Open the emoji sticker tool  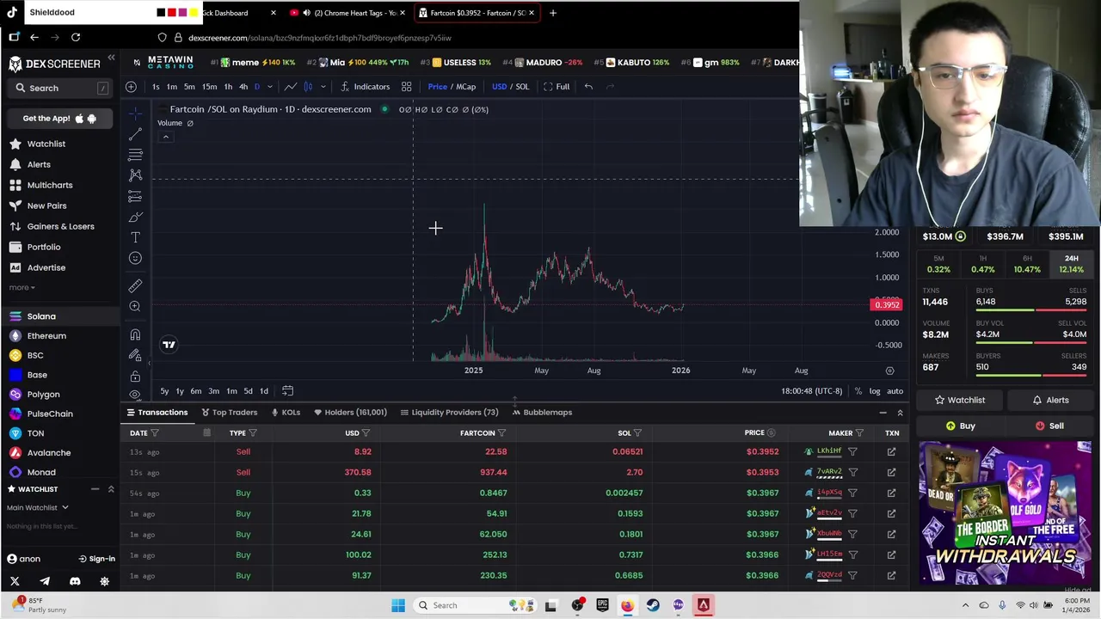coord(135,258)
